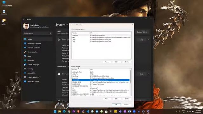Open the Windows Start menu

pyautogui.click(x=55, y=111)
